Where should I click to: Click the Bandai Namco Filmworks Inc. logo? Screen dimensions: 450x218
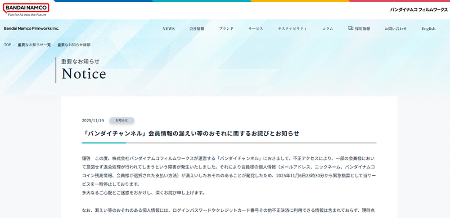tap(31, 28)
